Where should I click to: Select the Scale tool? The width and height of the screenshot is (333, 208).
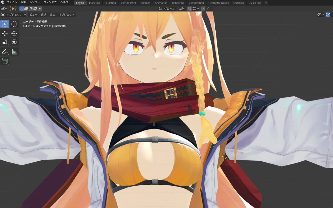click(5, 42)
